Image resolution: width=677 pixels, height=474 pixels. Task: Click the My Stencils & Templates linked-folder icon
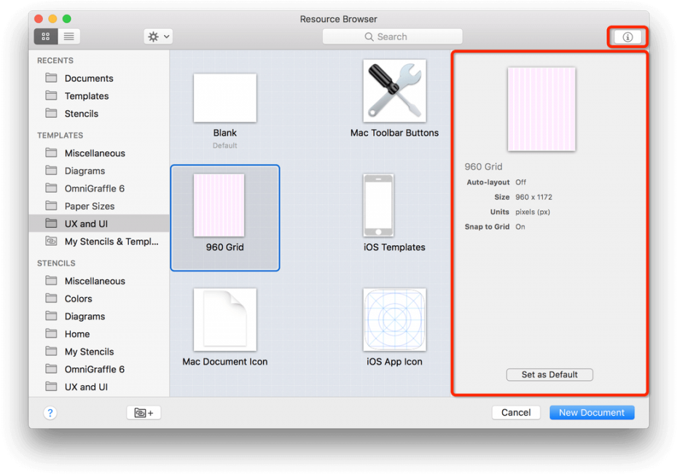(52, 241)
